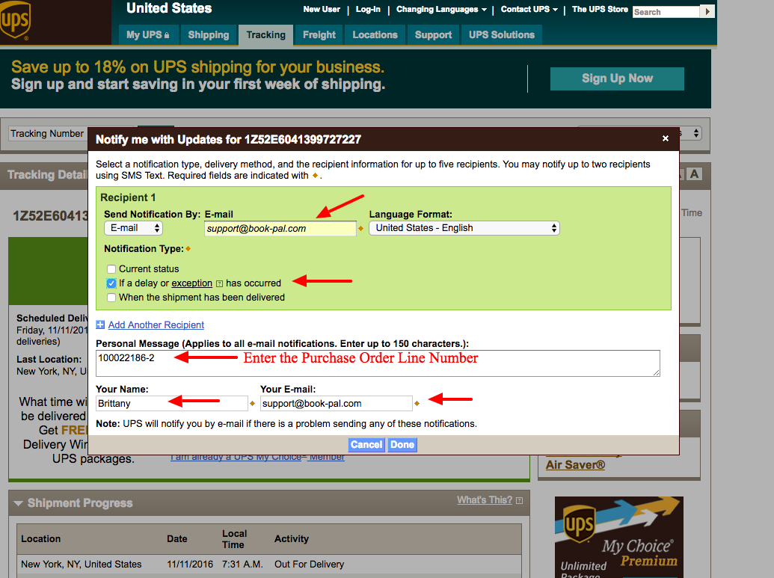Viewport: 774px width, 578px height.
Task: Open the Locations tab
Action: click(375, 35)
